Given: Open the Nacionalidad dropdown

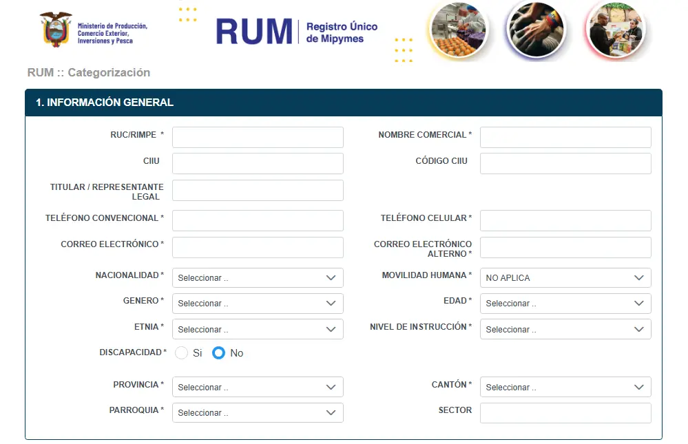Looking at the screenshot, I should 258,278.
